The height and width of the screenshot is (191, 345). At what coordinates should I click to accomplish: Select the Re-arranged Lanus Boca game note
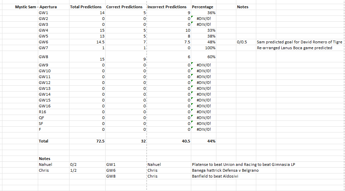click(x=294, y=48)
